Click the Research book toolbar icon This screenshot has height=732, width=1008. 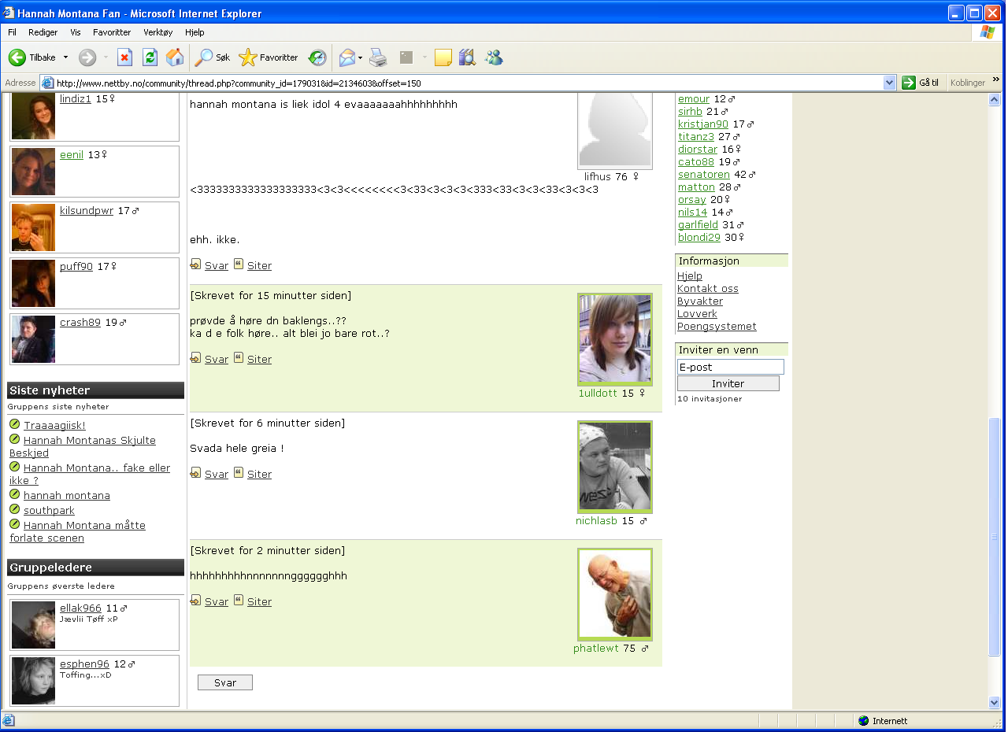[467, 57]
